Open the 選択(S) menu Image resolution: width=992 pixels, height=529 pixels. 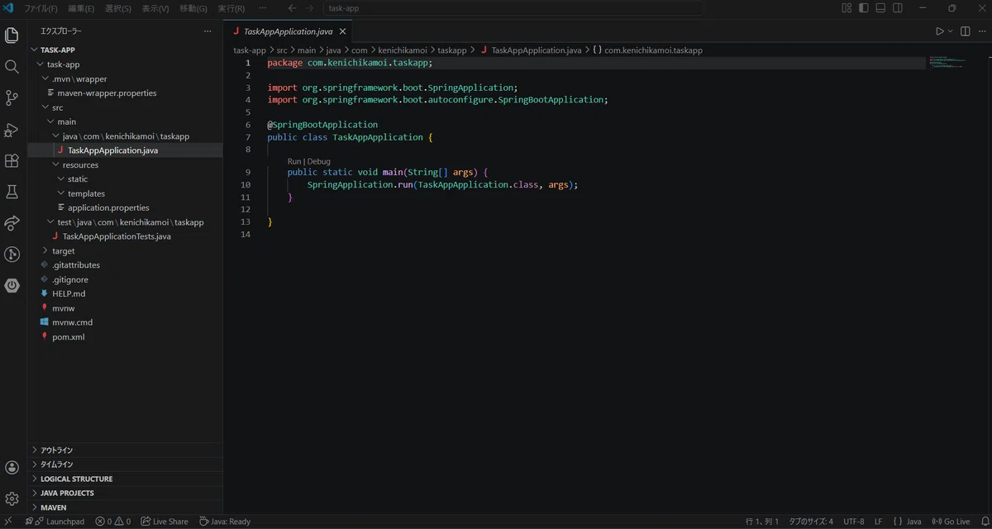click(118, 8)
